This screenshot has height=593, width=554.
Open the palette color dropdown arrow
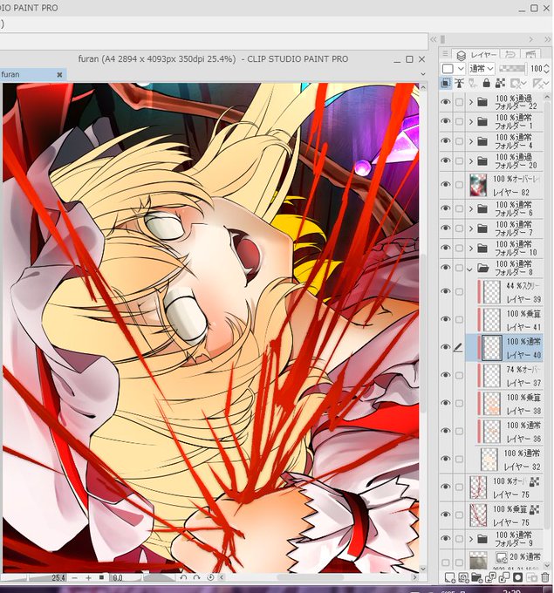[461, 69]
